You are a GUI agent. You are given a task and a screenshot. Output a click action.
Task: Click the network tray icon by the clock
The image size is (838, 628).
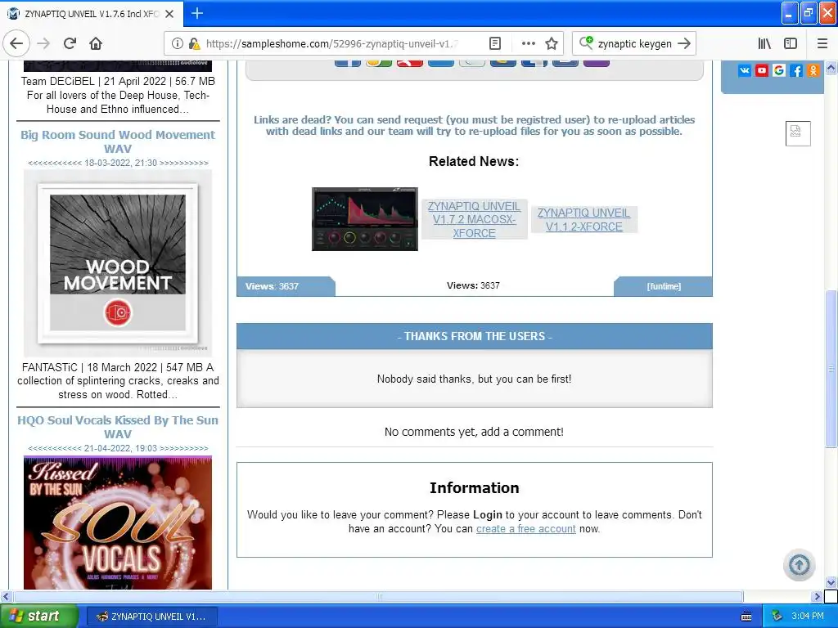777,617
